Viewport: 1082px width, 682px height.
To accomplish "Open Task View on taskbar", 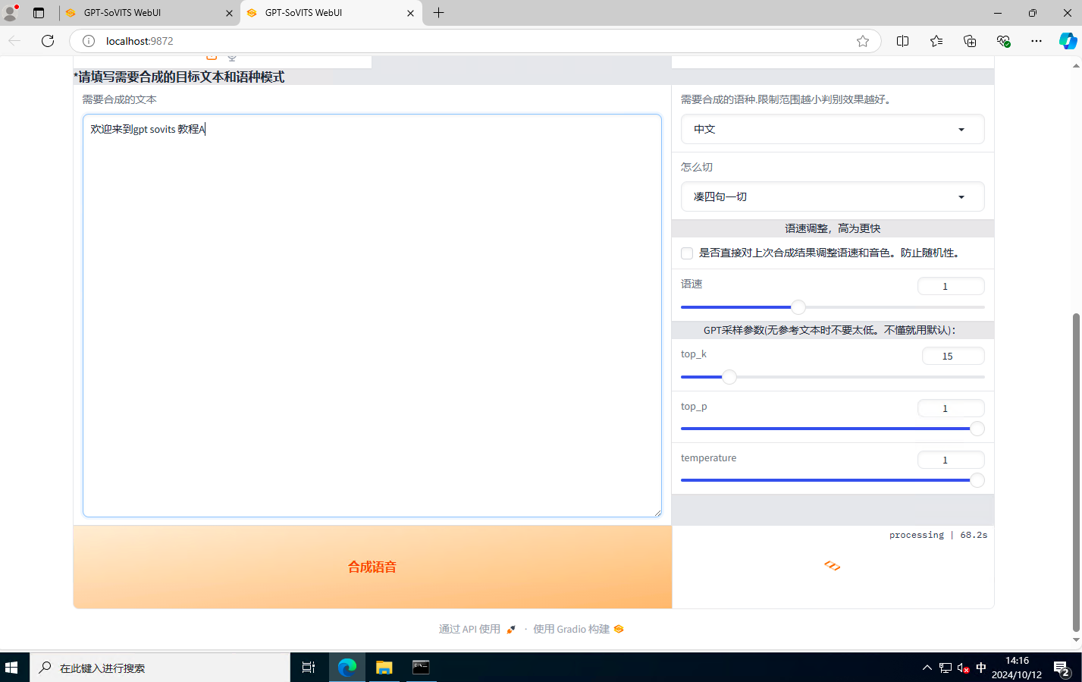I will coord(308,668).
